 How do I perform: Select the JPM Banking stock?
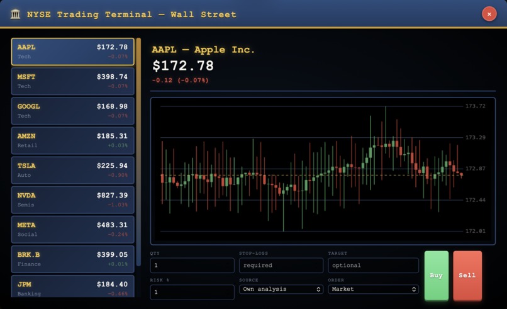[73, 286]
